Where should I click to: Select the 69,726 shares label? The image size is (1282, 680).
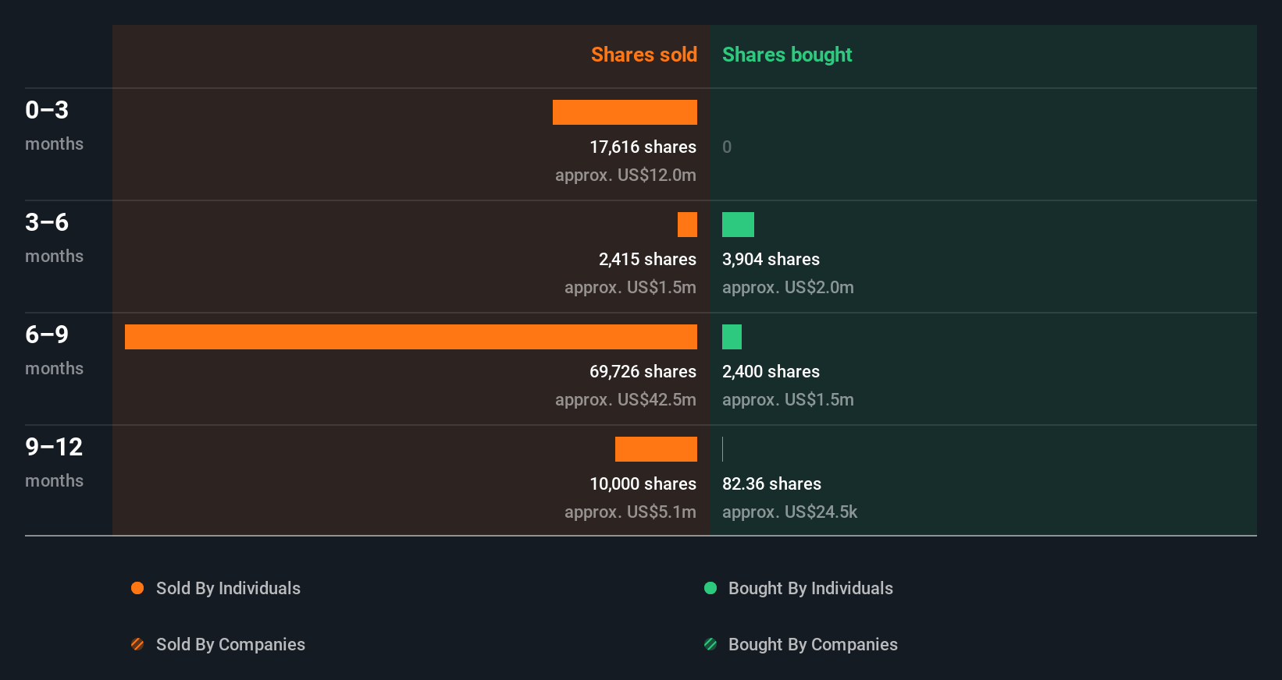tap(643, 372)
